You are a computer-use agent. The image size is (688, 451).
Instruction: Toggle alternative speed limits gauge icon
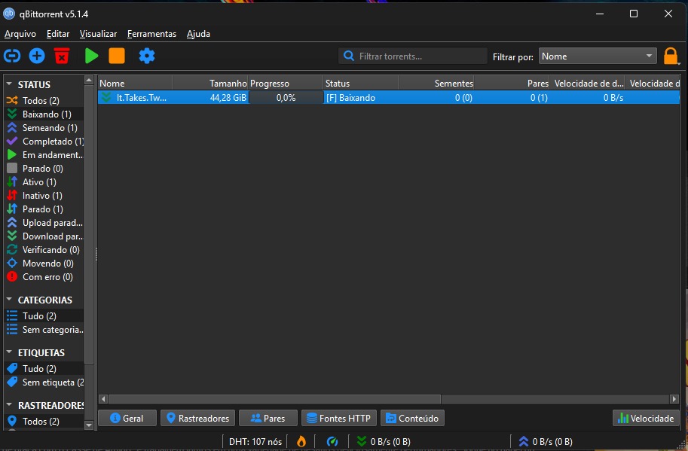(332, 441)
